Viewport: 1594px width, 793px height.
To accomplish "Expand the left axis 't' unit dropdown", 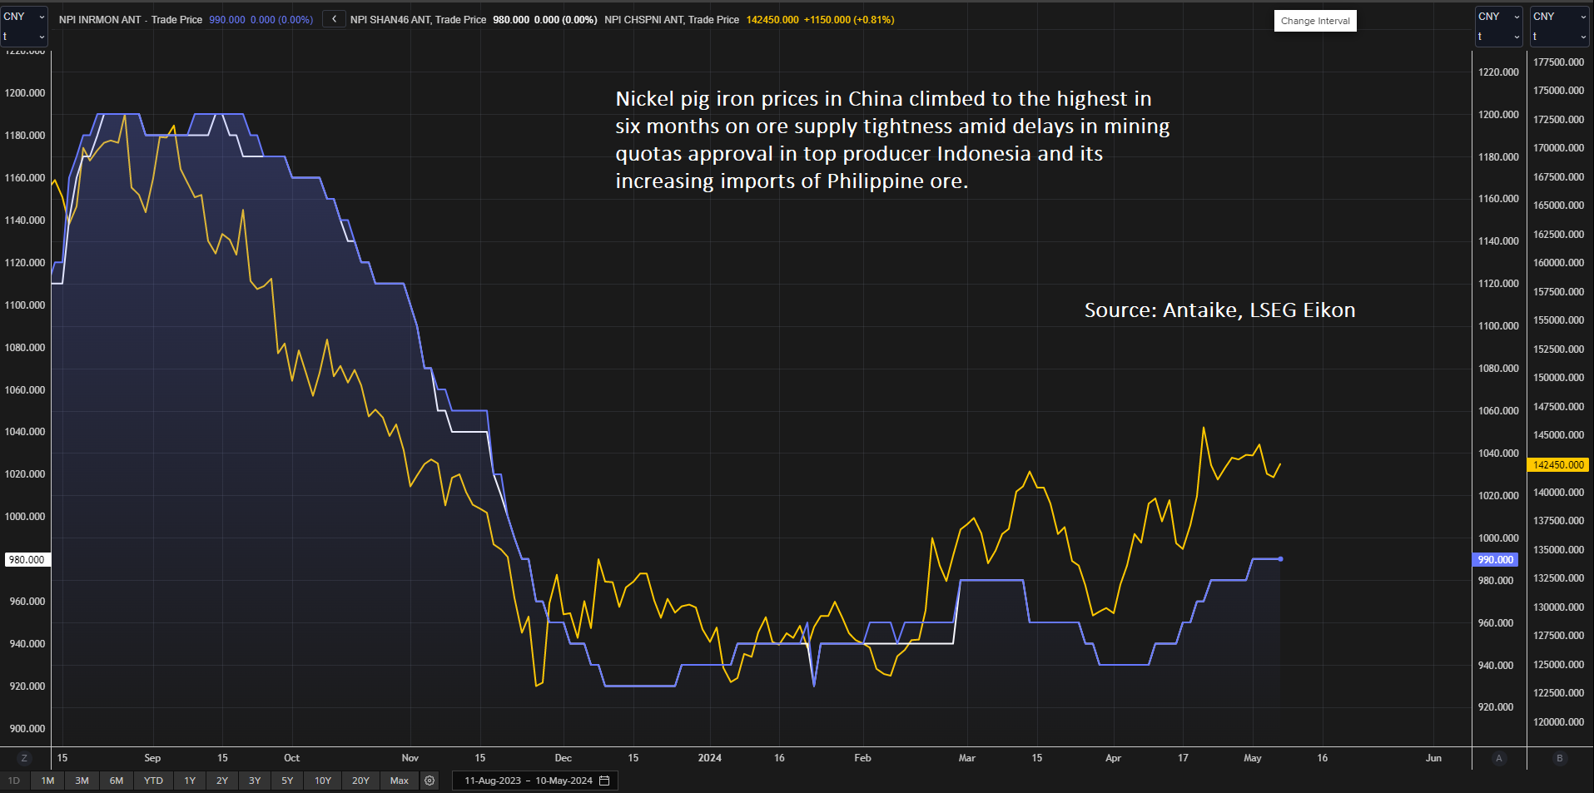I will coord(24,37).
